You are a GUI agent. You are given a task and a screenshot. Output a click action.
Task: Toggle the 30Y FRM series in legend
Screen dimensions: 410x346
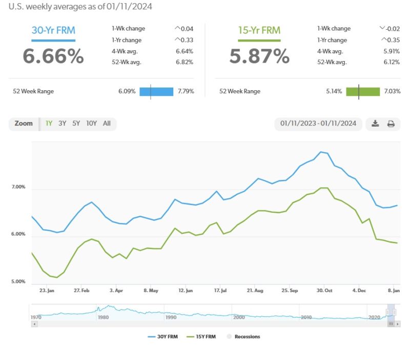tap(161, 337)
